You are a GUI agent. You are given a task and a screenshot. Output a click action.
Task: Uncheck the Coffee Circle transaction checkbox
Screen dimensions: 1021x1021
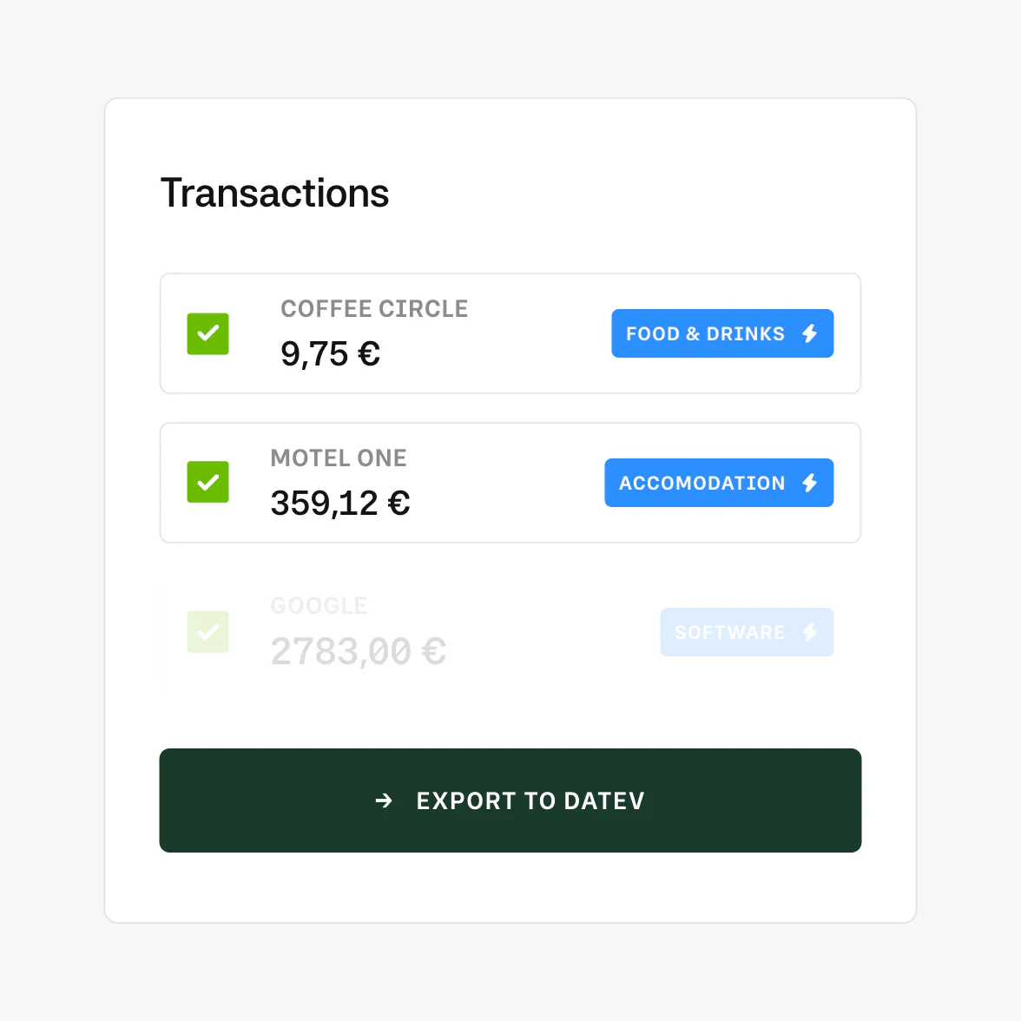point(208,333)
